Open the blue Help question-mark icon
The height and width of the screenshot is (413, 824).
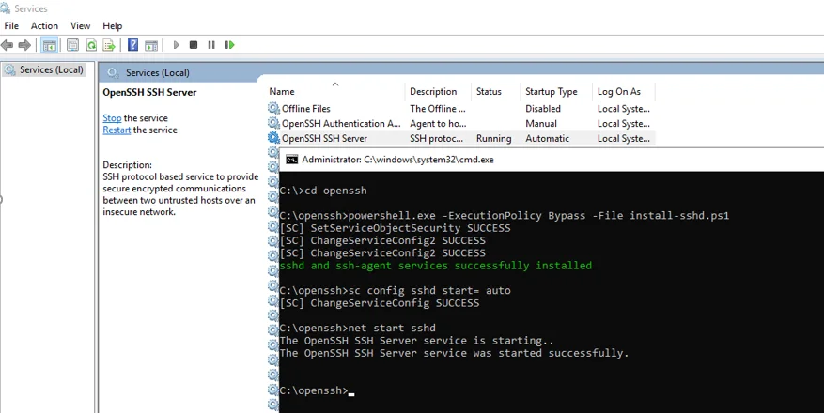point(133,45)
